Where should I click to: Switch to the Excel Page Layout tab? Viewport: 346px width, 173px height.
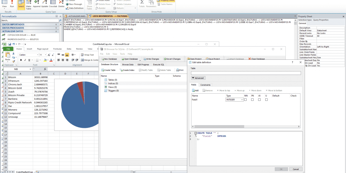coord(43,49)
